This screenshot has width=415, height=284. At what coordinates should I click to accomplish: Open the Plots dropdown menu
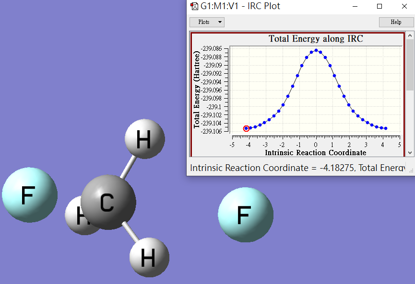207,22
